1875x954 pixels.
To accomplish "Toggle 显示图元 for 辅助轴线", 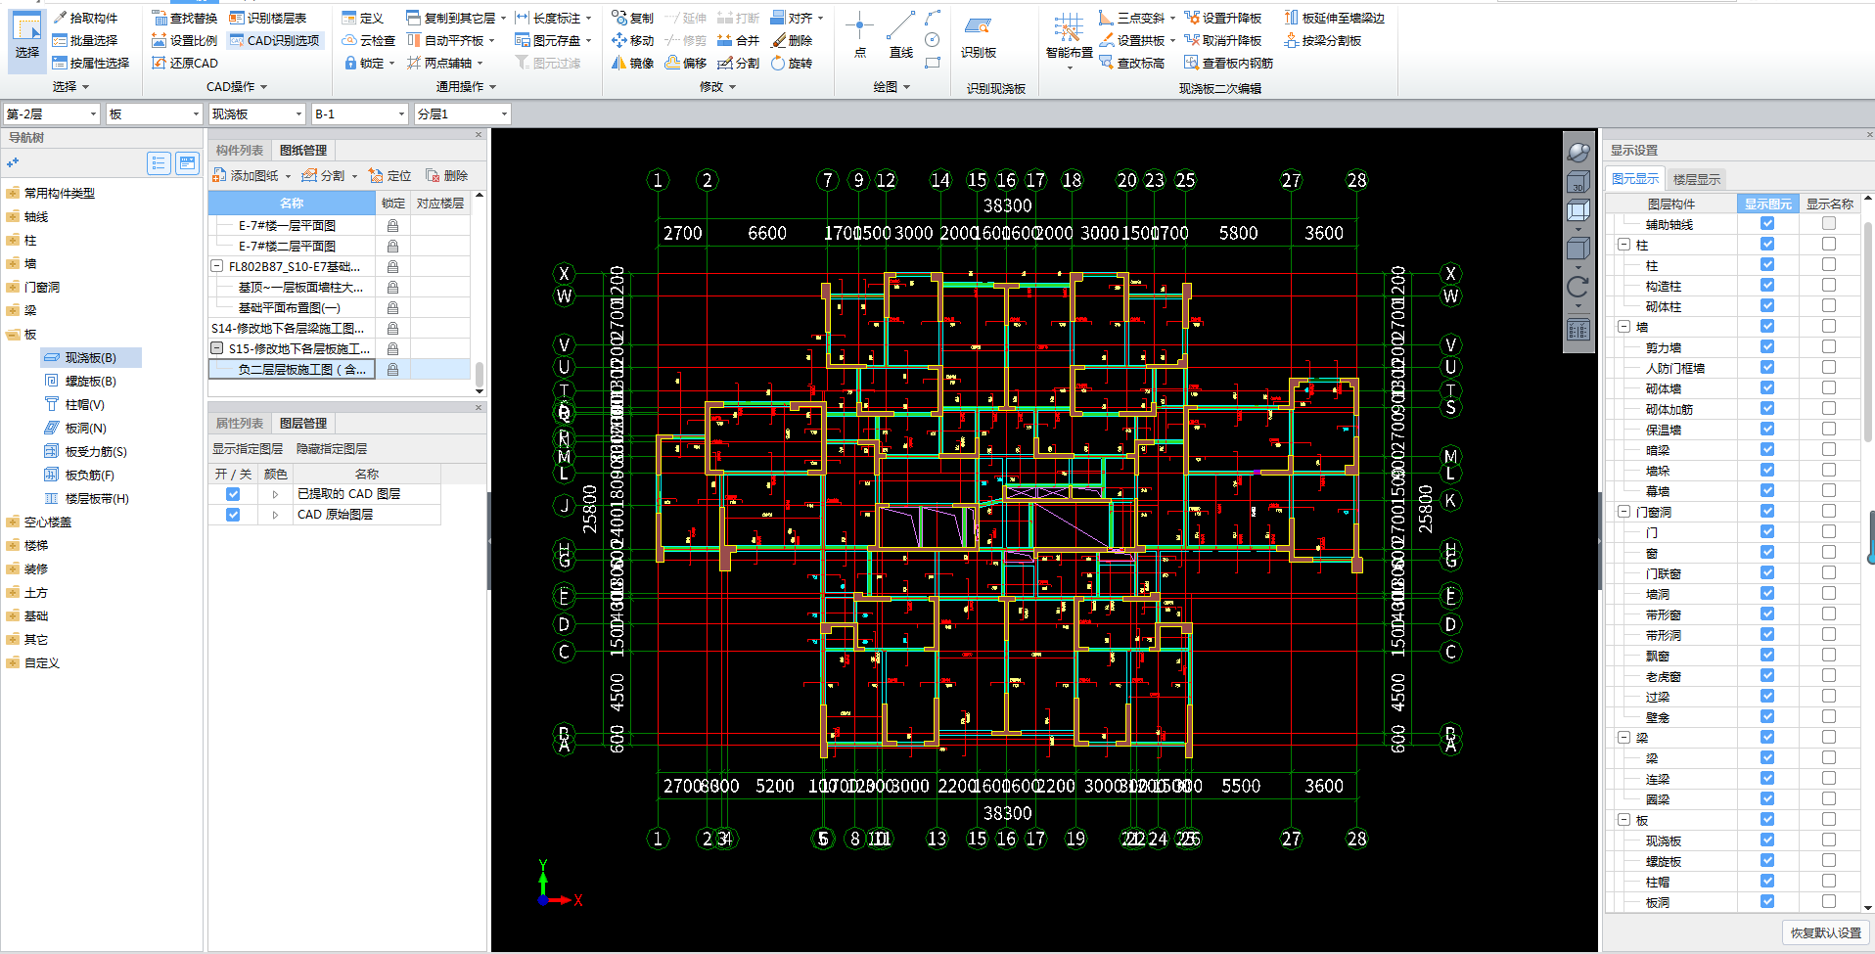I will [1767, 223].
